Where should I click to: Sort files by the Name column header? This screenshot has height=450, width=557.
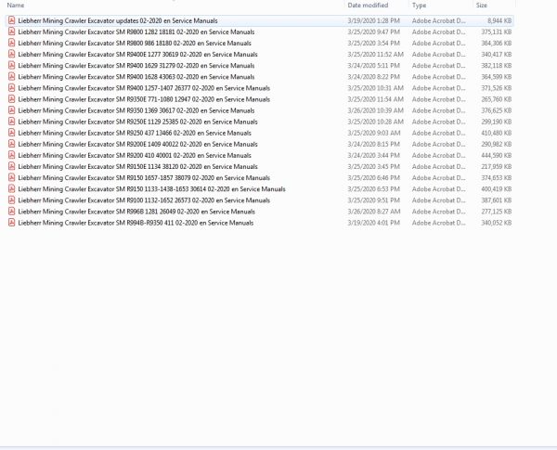(16, 6)
